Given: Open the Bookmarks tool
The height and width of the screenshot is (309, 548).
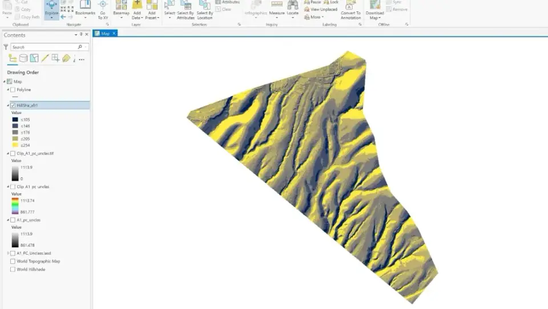Looking at the screenshot, I should pyautogui.click(x=85, y=10).
